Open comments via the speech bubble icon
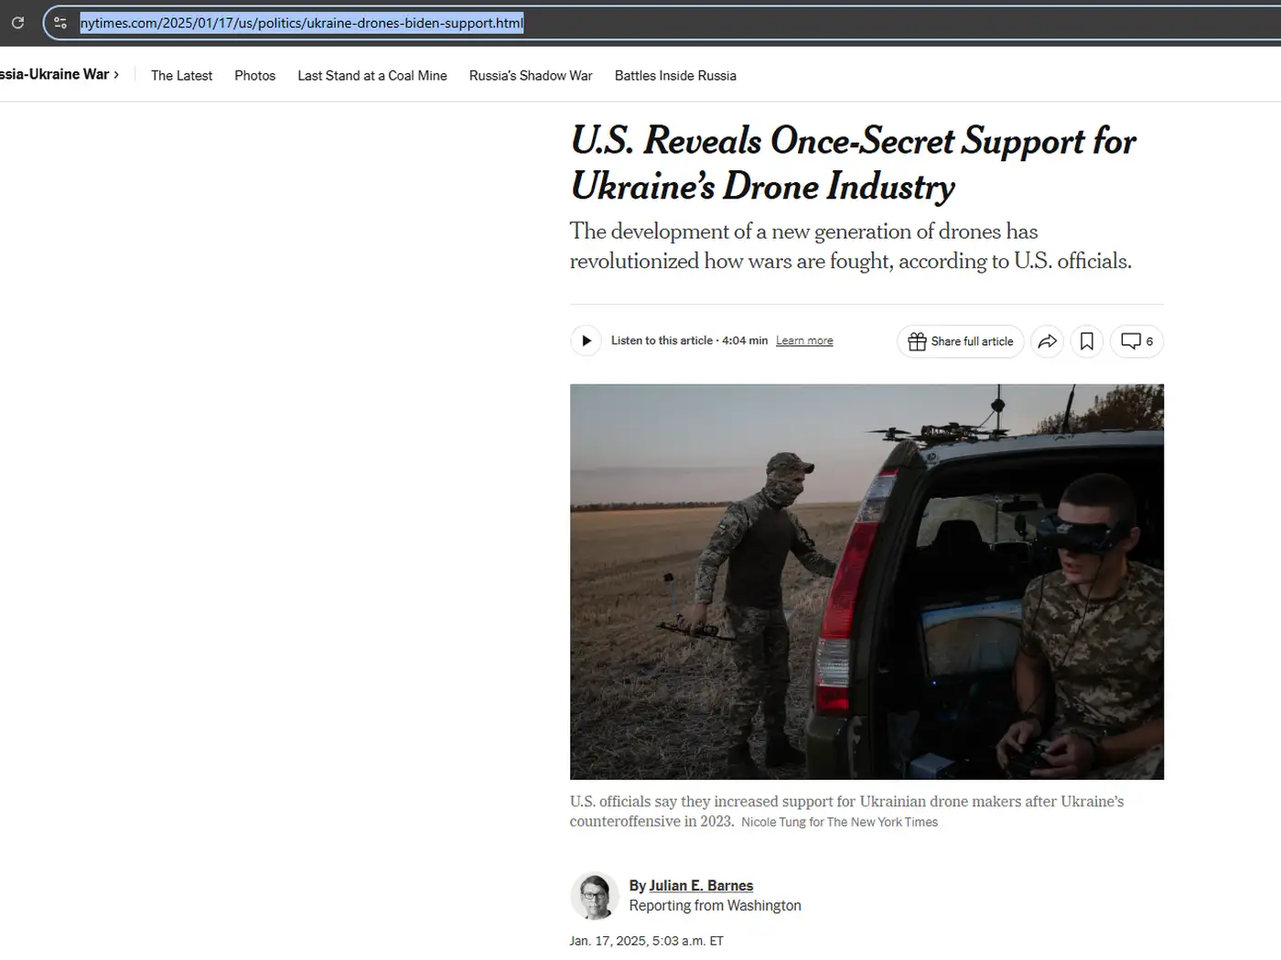The height and width of the screenshot is (960, 1281). 1136,341
